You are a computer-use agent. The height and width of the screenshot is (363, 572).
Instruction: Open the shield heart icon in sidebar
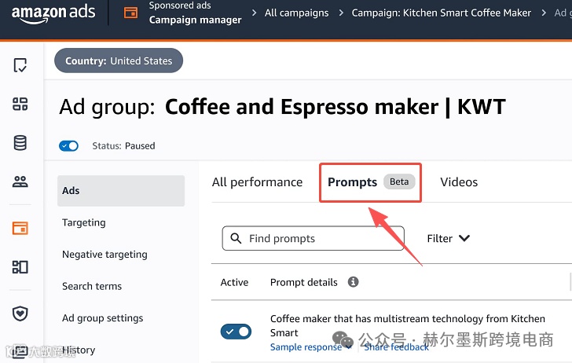point(20,313)
